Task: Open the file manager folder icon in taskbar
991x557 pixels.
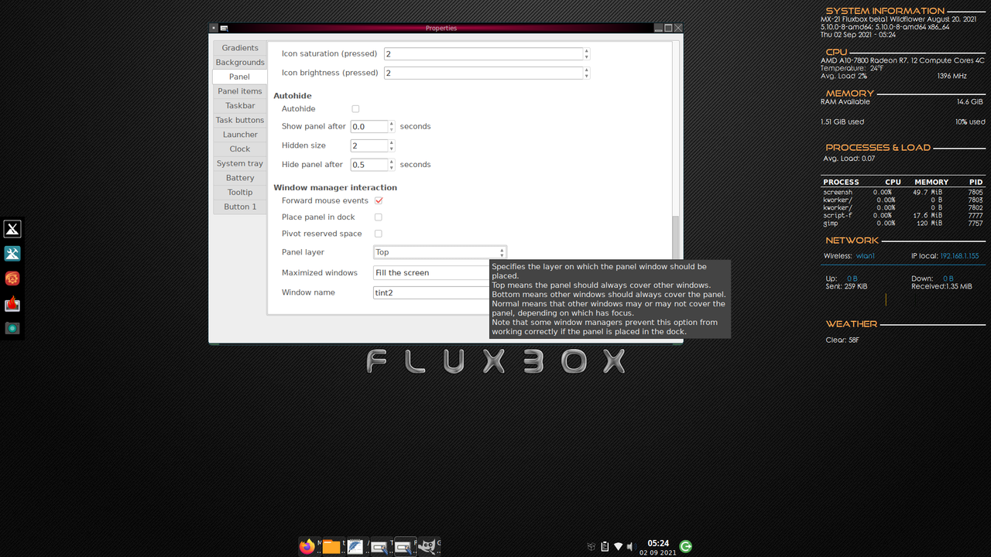Action: [x=331, y=547]
